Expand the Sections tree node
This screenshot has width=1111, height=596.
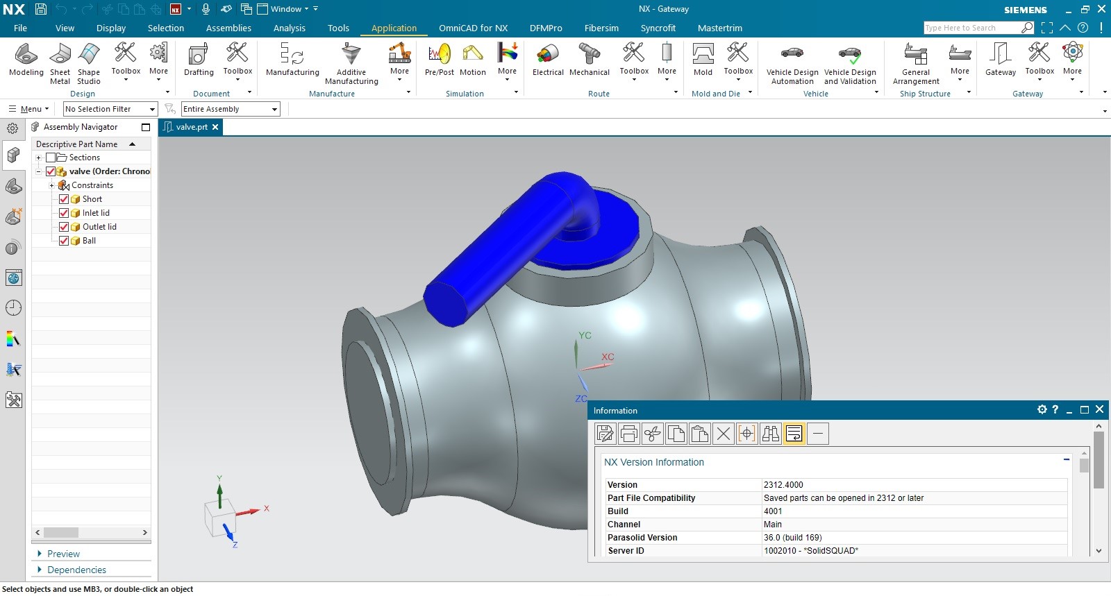coord(39,157)
